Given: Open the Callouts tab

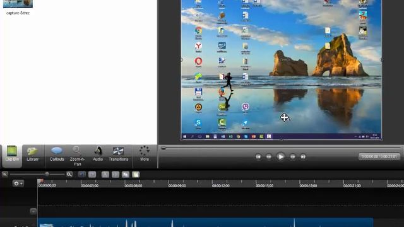Looking at the screenshot, I should coord(57,154).
